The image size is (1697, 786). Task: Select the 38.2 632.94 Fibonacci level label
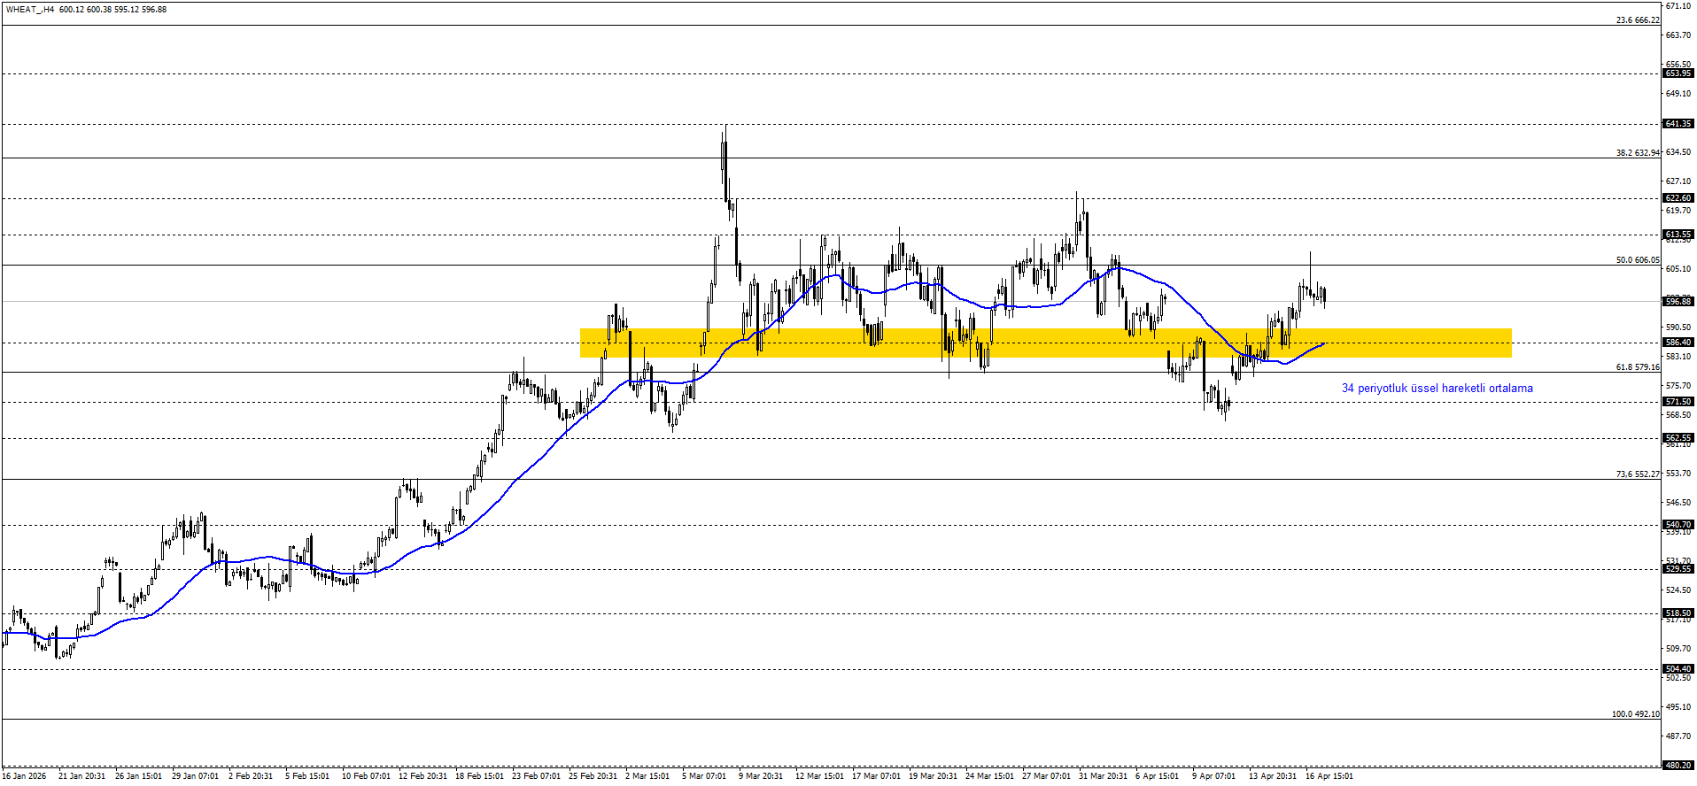pos(1637,153)
